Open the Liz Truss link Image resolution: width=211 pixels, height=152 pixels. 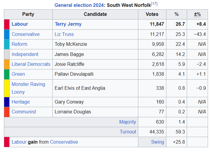(64, 34)
